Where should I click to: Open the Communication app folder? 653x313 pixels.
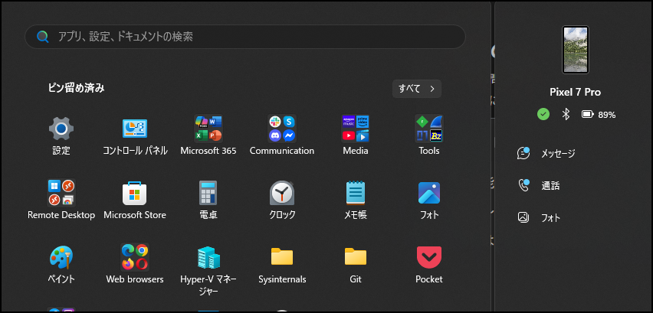(x=282, y=136)
